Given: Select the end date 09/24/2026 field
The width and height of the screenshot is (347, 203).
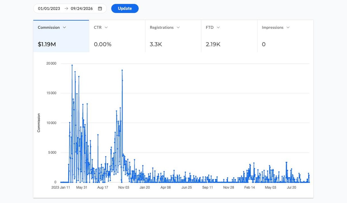Looking at the screenshot, I should 82,8.
